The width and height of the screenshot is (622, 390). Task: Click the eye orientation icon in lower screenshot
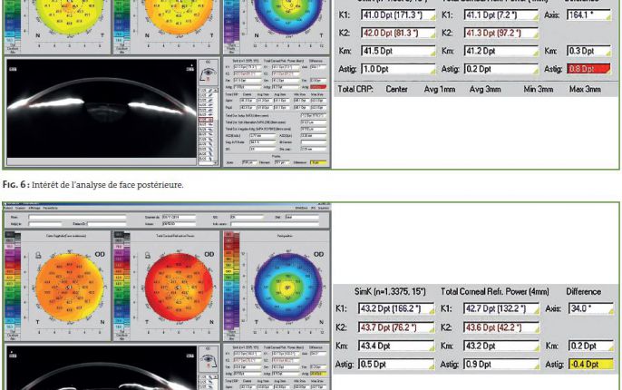pyautogui.click(x=209, y=360)
